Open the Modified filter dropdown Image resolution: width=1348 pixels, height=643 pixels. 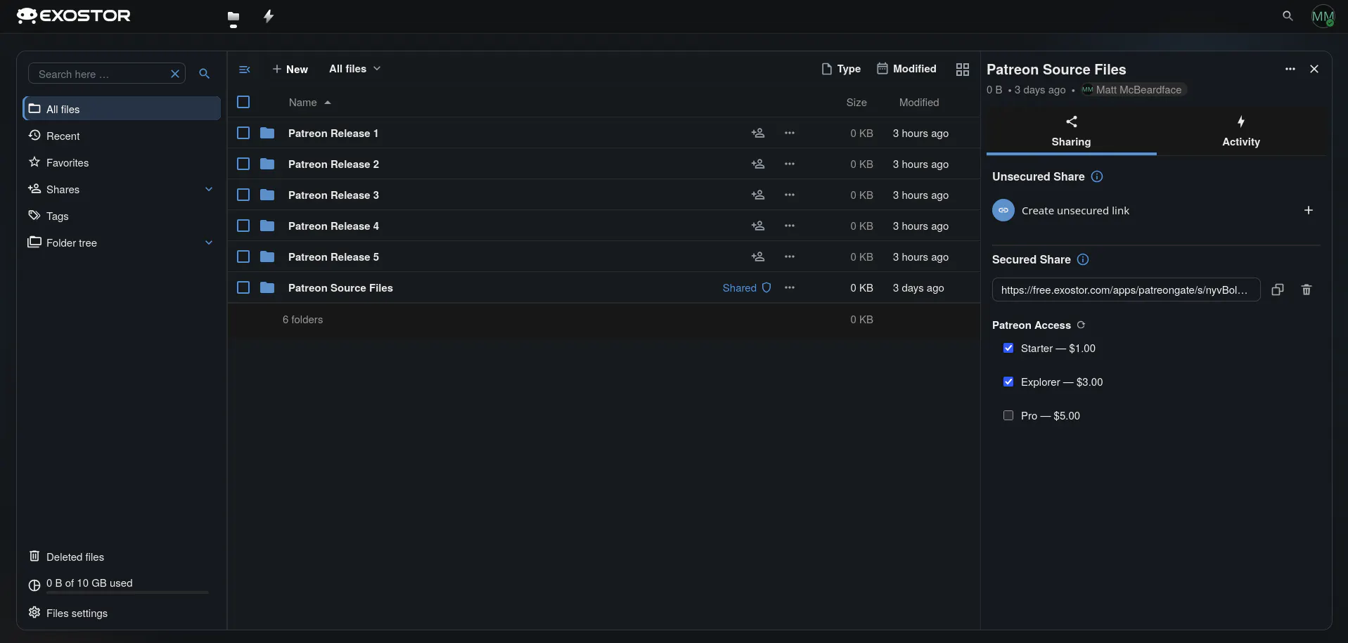coord(906,69)
